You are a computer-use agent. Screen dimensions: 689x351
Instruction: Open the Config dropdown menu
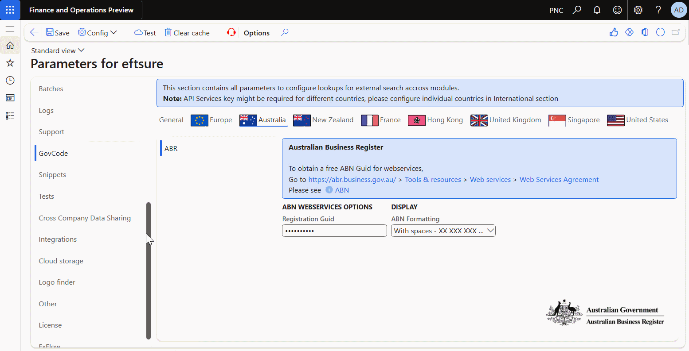tap(97, 33)
